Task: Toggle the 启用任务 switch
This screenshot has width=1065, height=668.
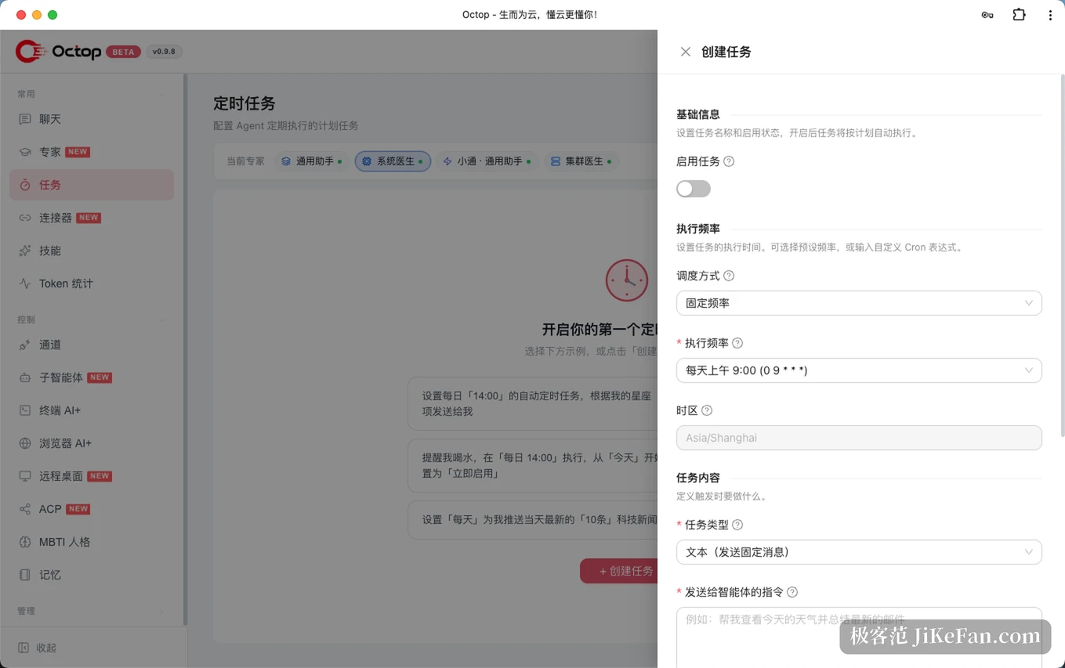Action: (x=694, y=189)
